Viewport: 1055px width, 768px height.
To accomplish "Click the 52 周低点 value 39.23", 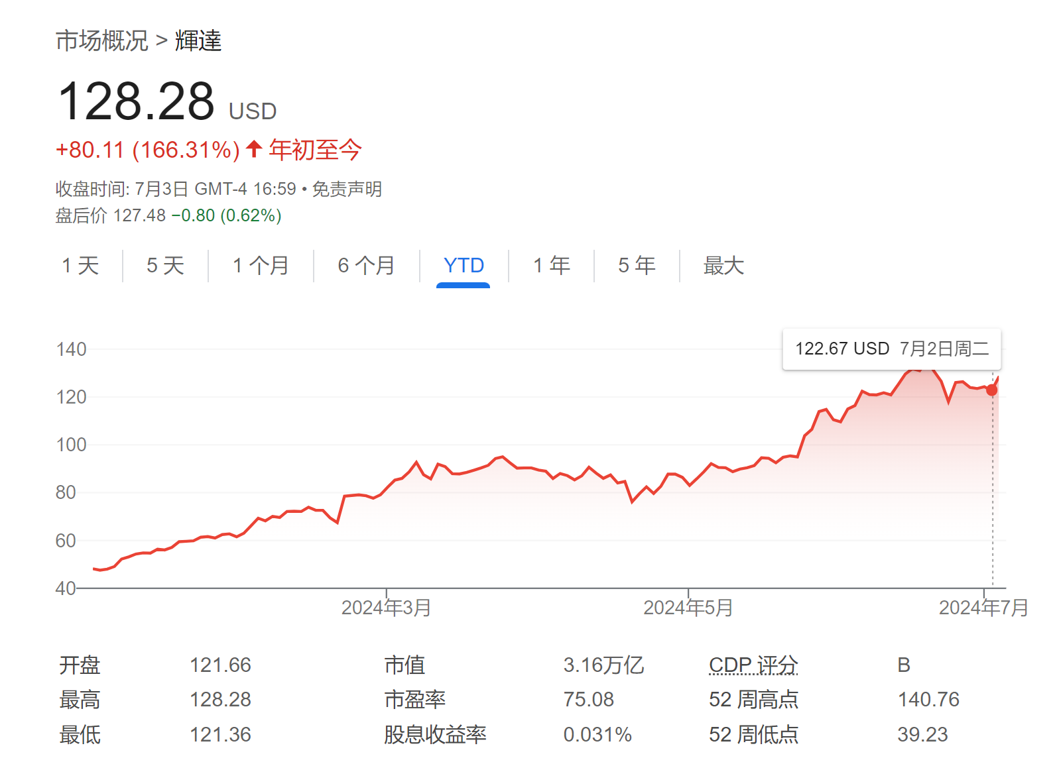I will coord(922,735).
